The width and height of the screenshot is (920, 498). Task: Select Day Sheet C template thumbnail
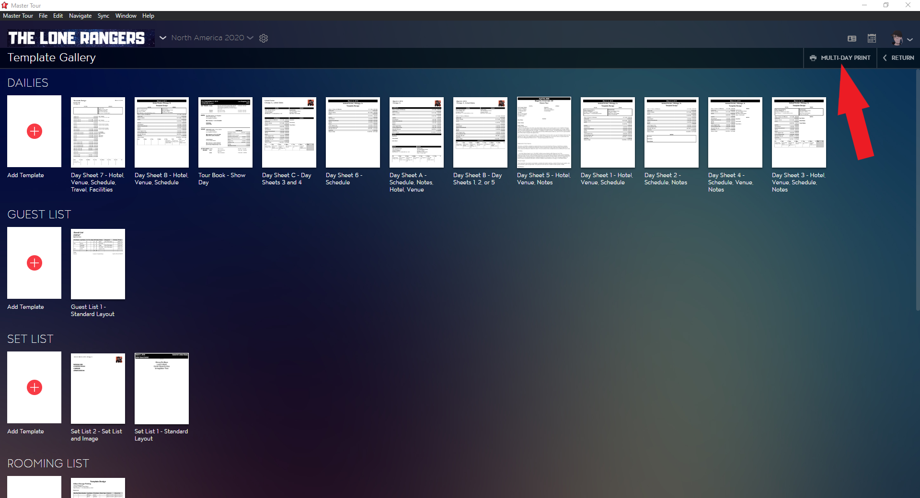point(289,132)
